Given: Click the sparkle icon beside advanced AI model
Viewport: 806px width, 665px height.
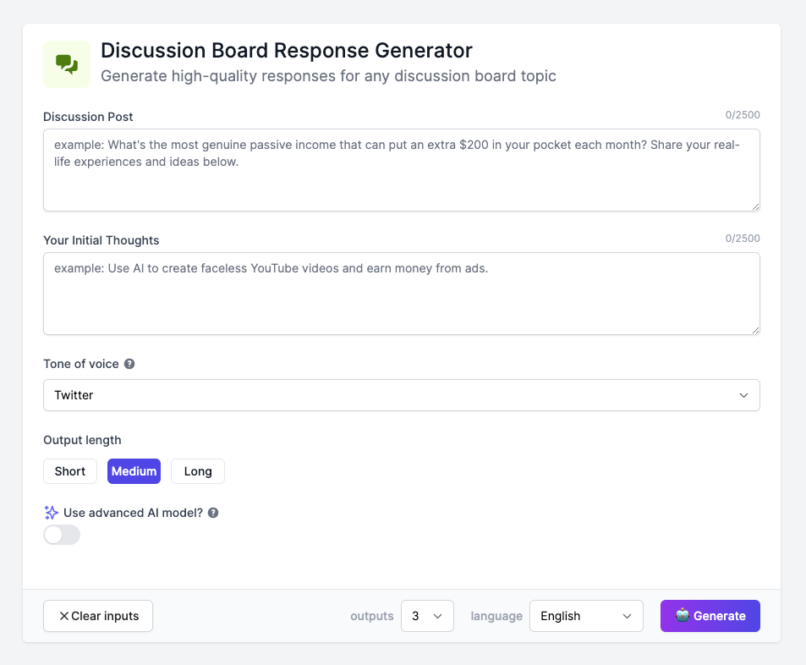Looking at the screenshot, I should [x=51, y=513].
